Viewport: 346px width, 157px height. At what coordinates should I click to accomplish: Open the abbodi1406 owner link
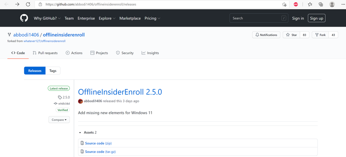[26, 35]
